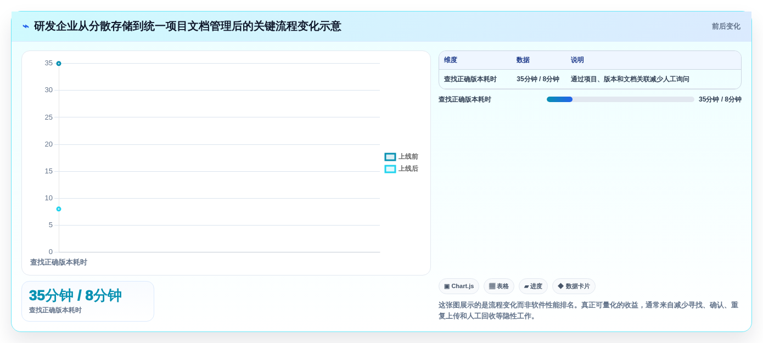Click the footnote paragraph 这张图展示的是流程变化
This screenshot has height=343, width=763.
click(x=588, y=311)
